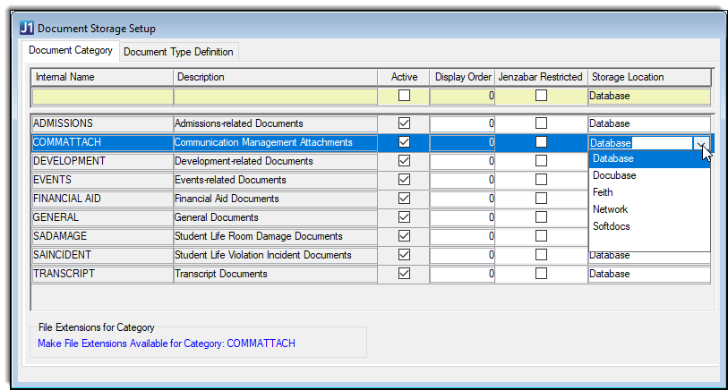Click the Jenzabar icon in title bar
This screenshot has height=390, width=728.
tap(26, 27)
